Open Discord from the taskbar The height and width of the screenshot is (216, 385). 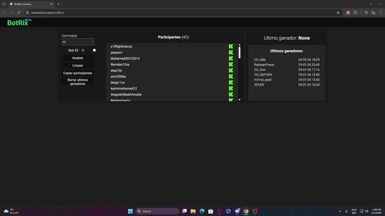(237, 211)
